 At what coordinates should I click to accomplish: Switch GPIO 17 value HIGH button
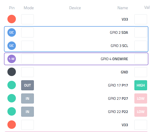141,85
